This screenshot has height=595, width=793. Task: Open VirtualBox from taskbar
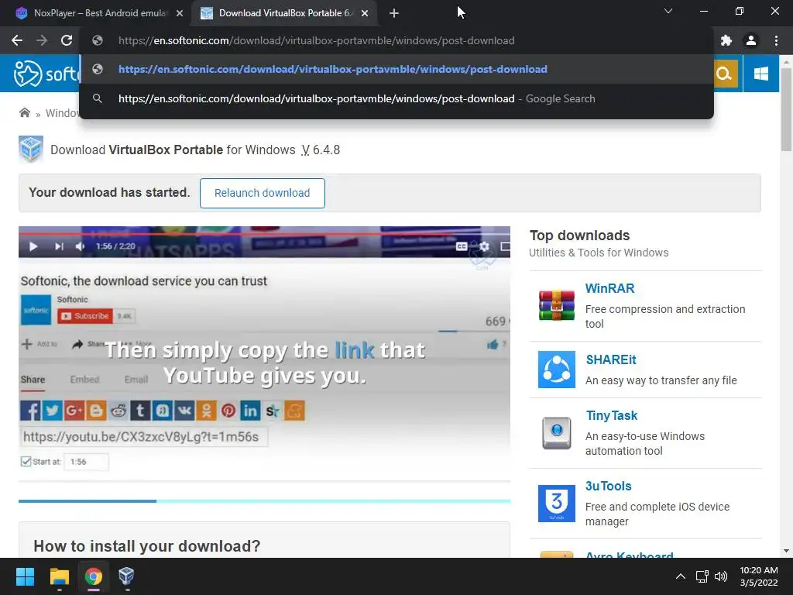[x=126, y=576]
